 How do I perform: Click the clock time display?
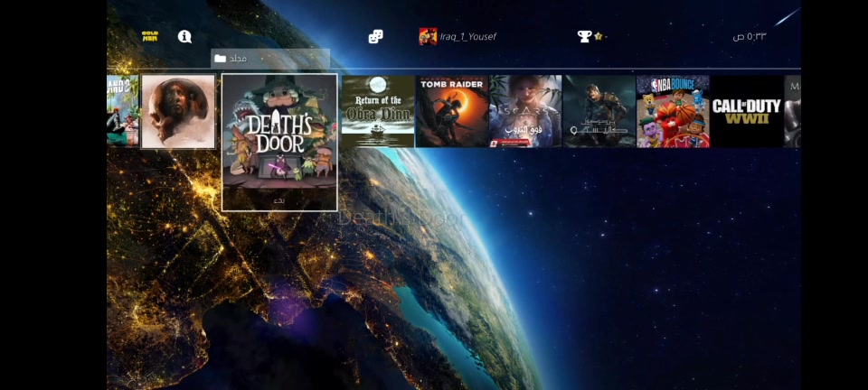(749, 37)
